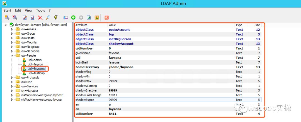Click the user icon beside uid=testldap
Screen dimensions: 301x122
24,73
